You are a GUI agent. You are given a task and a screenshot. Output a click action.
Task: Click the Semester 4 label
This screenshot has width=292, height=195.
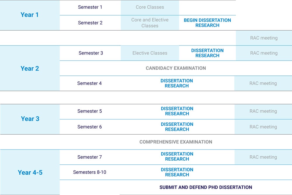89,83
